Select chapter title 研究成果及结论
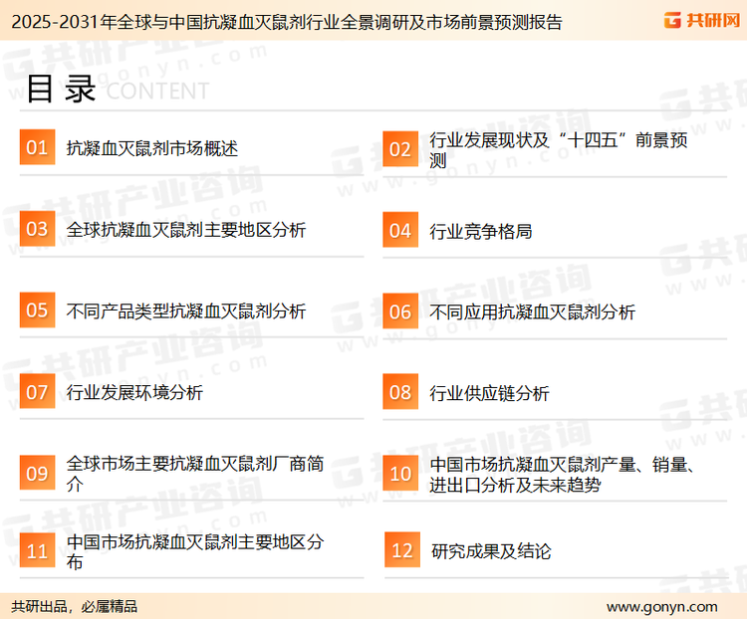 point(491,551)
